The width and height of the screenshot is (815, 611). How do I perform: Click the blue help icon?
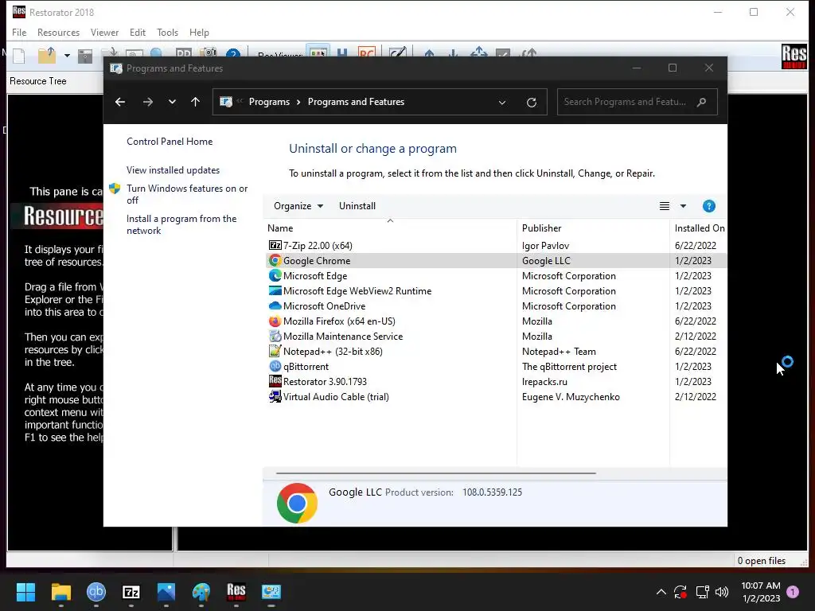click(x=708, y=206)
